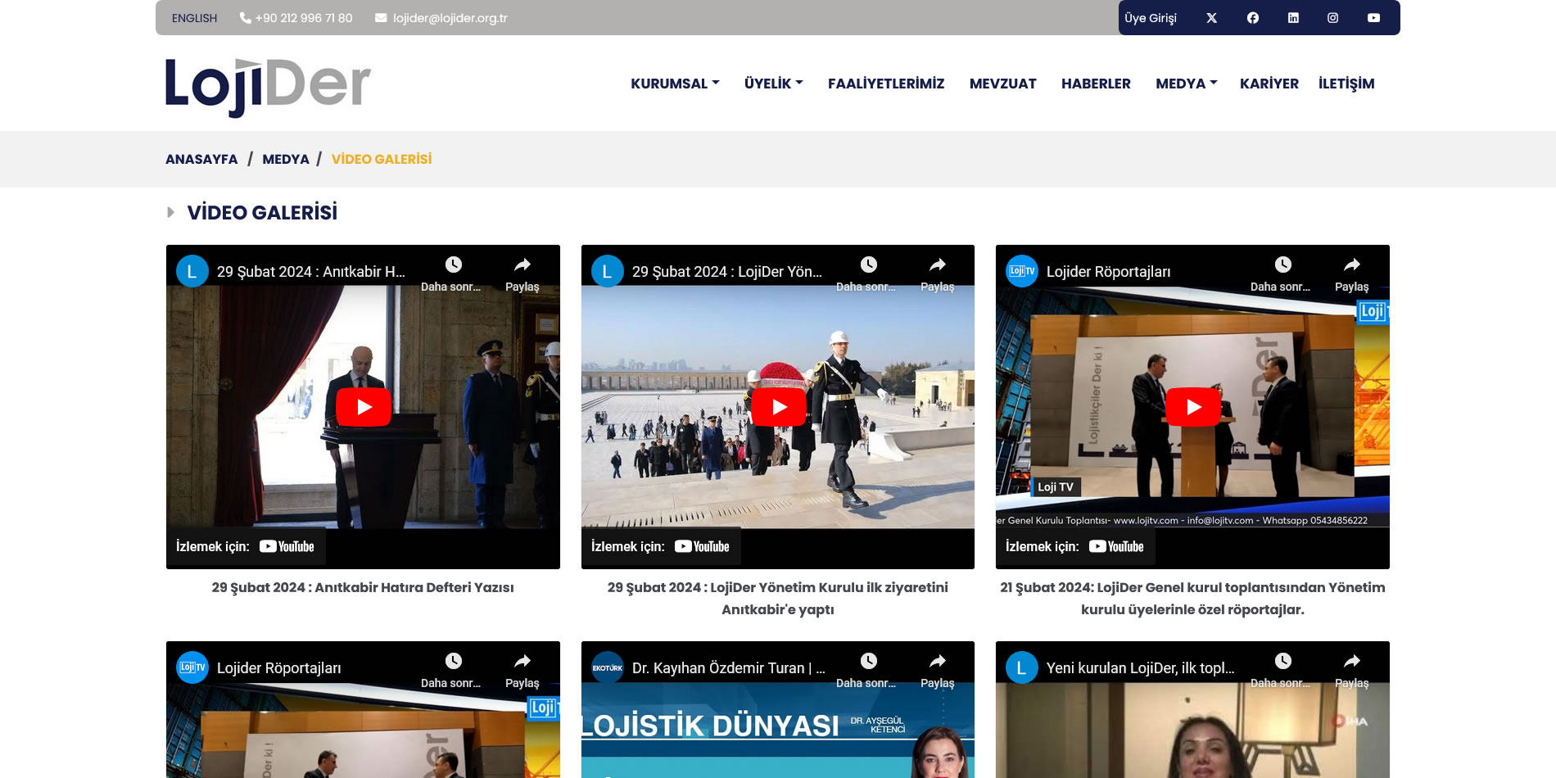Click Share arrow on second-row Lojider Röportajları video
This screenshot has height=778, width=1556.
click(x=522, y=661)
